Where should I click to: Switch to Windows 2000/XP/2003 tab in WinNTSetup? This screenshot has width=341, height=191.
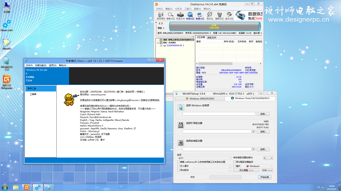point(200,98)
